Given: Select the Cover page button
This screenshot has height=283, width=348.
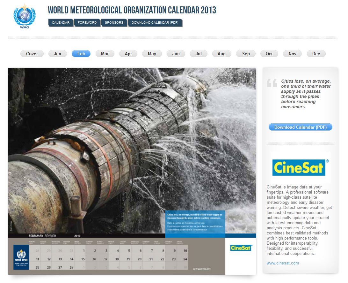Looking at the screenshot, I should [32, 54].
